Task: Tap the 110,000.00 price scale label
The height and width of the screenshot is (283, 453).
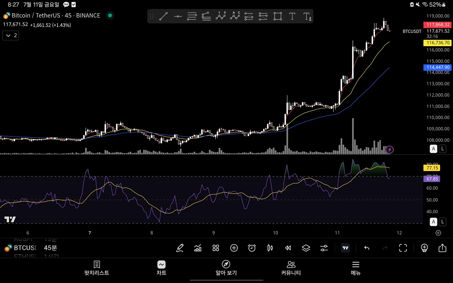Action: 438,118
